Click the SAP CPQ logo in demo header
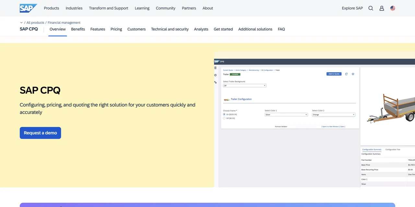This screenshot has height=207, width=415. pos(219,61)
